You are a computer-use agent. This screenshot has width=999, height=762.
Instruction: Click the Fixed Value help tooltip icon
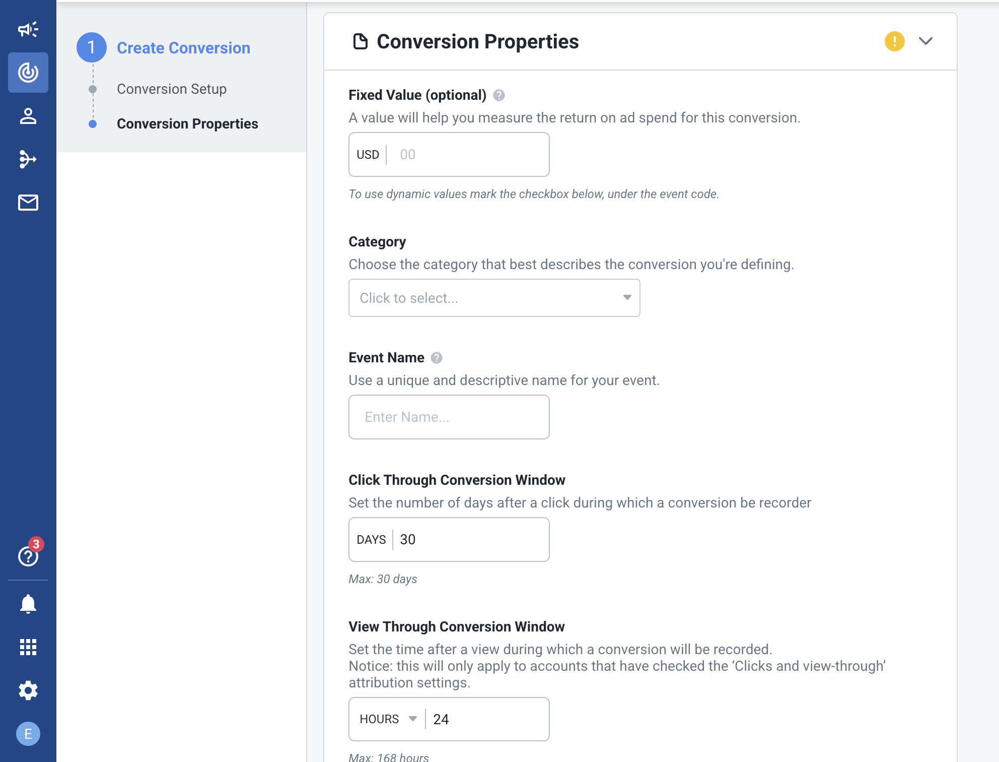(498, 95)
